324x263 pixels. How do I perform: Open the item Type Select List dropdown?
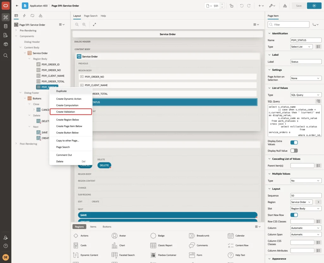[301, 47]
